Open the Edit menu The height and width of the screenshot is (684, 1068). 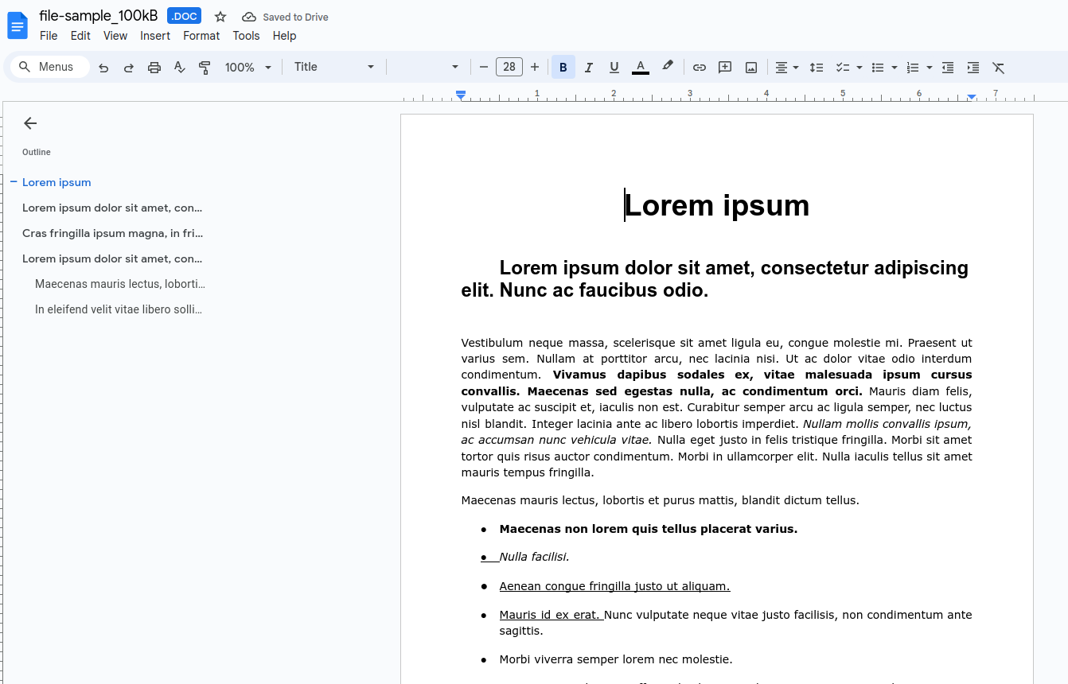[80, 36]
